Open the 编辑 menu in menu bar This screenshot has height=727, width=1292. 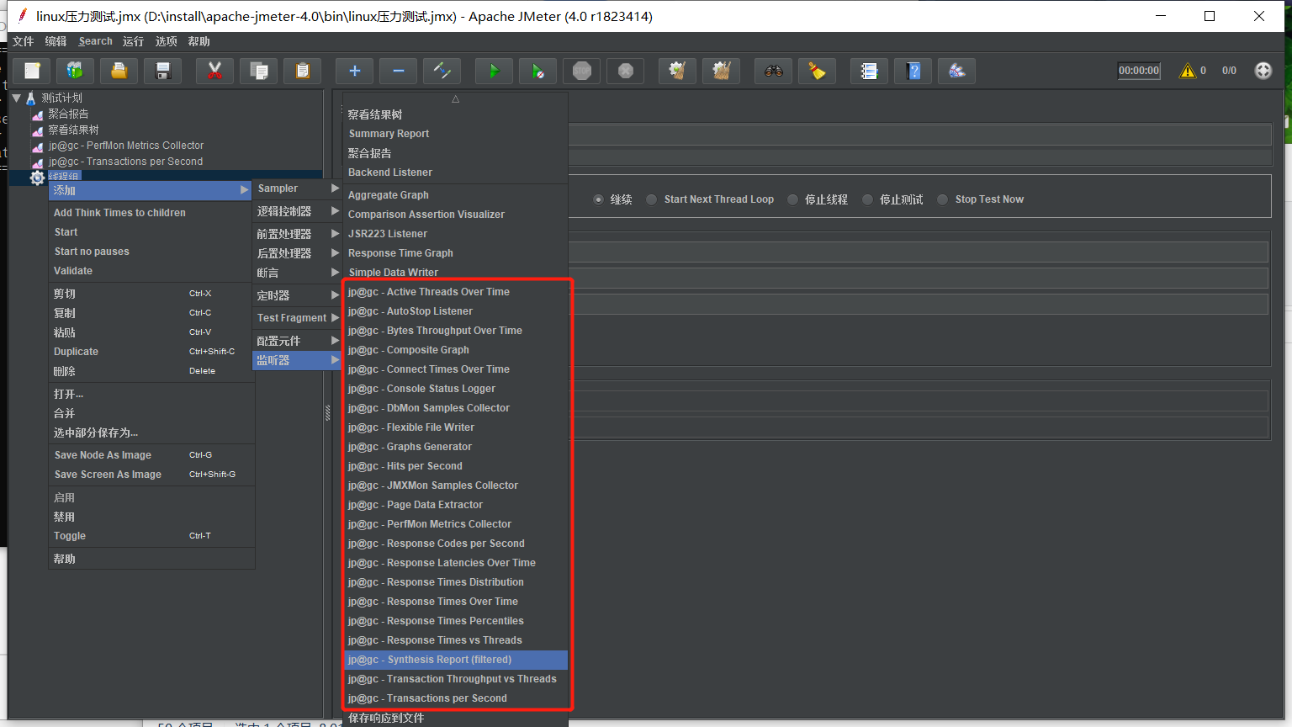tap(56, 41)
